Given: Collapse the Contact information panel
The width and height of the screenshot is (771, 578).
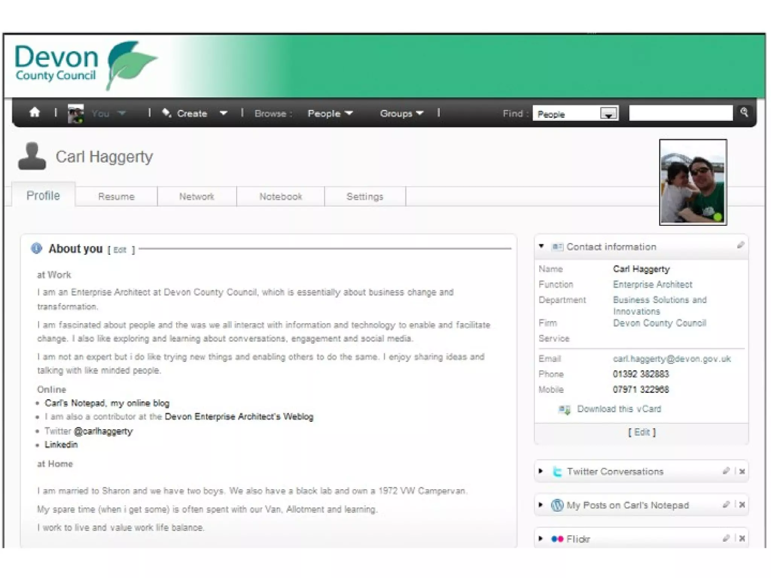Looking at the screenshot, I should pos(541,246).
